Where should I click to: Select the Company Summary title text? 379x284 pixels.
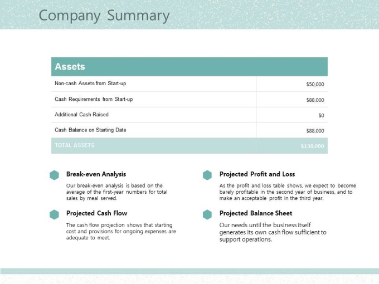click(104, 16)
